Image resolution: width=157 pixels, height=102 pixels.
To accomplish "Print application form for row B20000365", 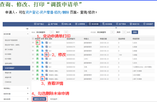I will pyautogui.click(x=37, y=59).
